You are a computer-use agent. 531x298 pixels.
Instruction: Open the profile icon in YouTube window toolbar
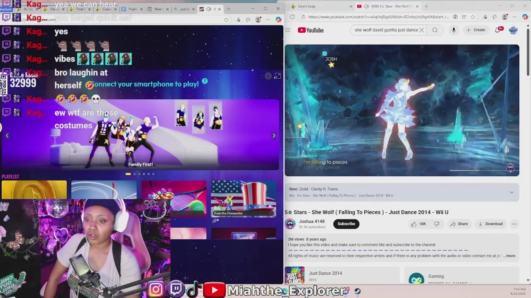504,17
